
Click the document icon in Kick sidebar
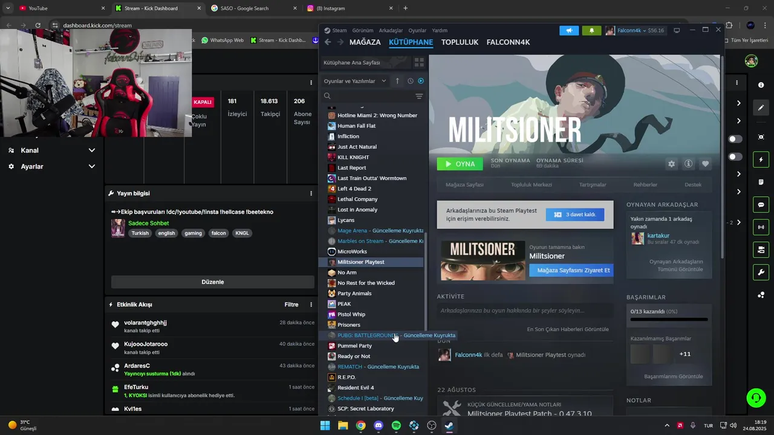point(761,182)
